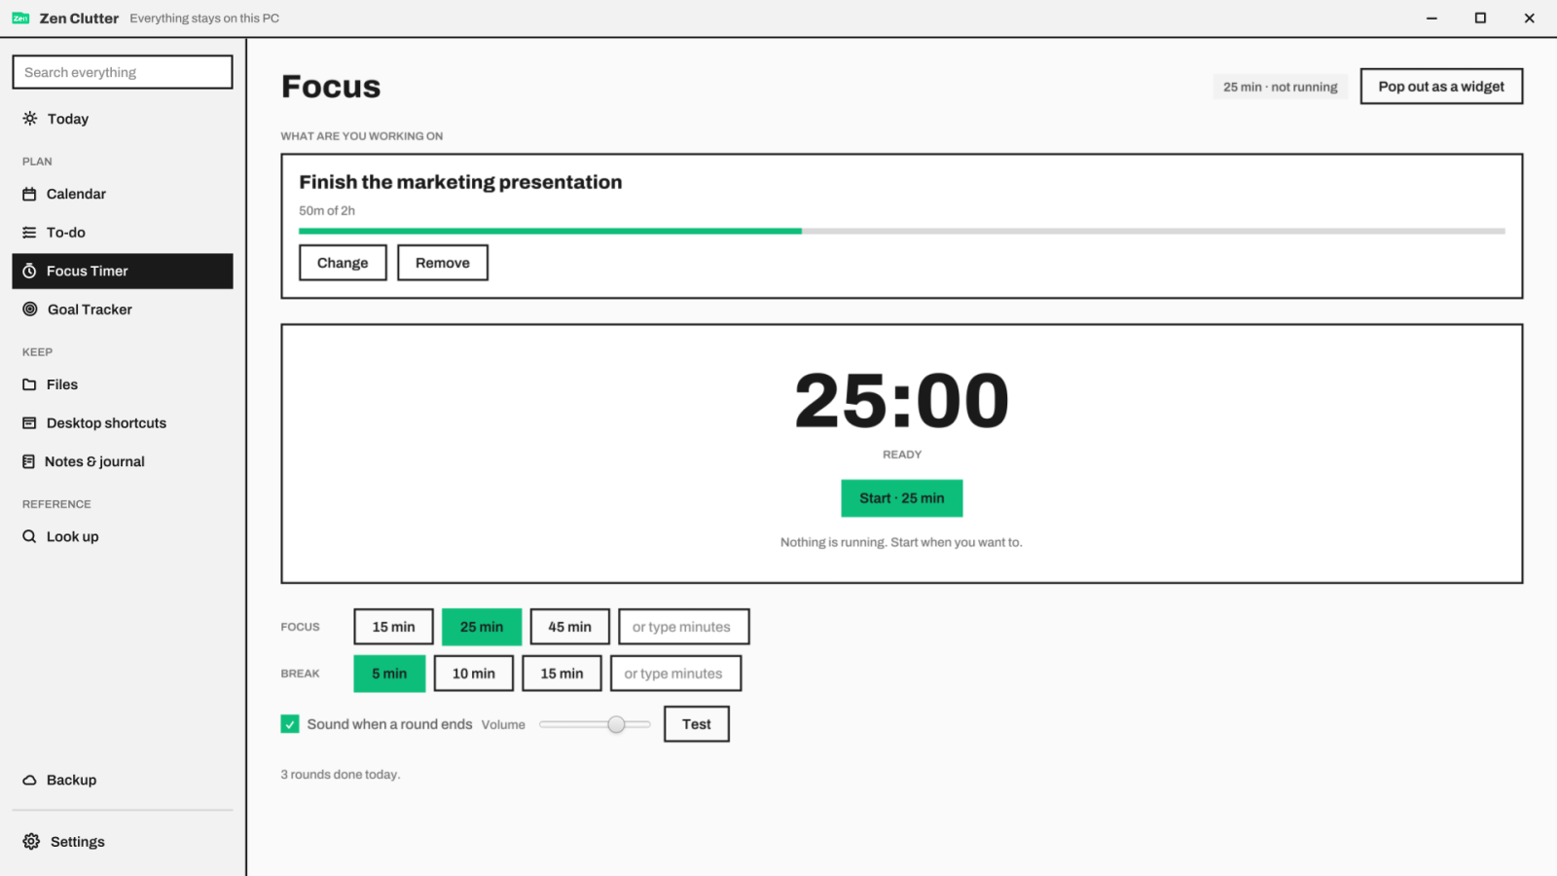1557x876 pixels.
Task: Click the Files folder icon
Action: coord(29,384)
